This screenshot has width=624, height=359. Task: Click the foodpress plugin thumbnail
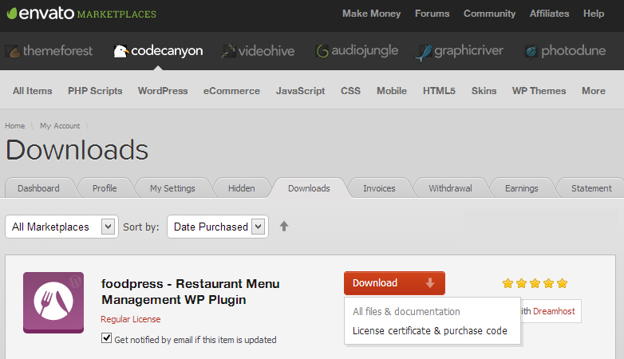(53, 302)
